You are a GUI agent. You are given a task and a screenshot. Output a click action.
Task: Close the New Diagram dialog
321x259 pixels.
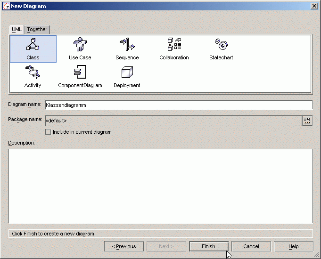[x=314, y=6]
